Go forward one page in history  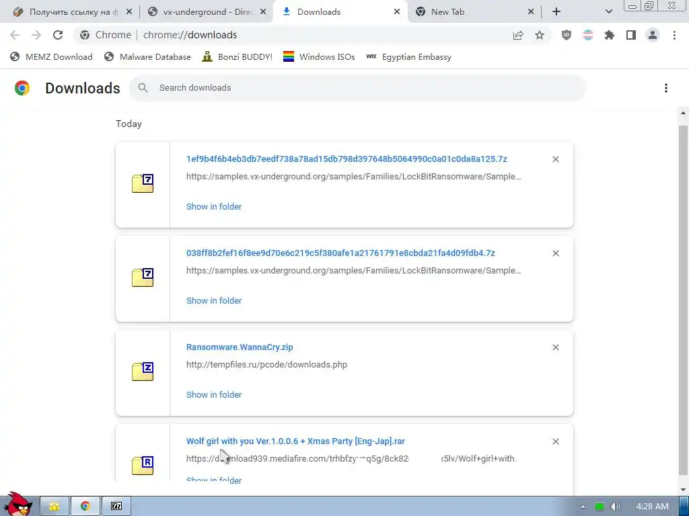point(36,35)
